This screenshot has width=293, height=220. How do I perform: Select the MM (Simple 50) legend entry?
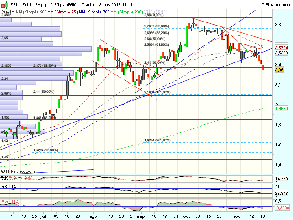pyautogui.click(x=31, y=12)
